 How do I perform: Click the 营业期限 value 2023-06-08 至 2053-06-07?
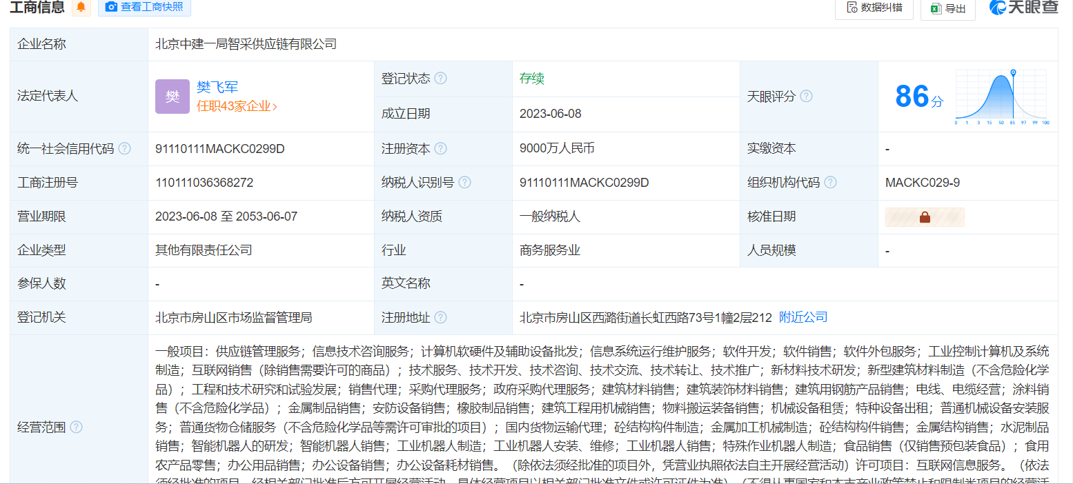coord(226,216)
